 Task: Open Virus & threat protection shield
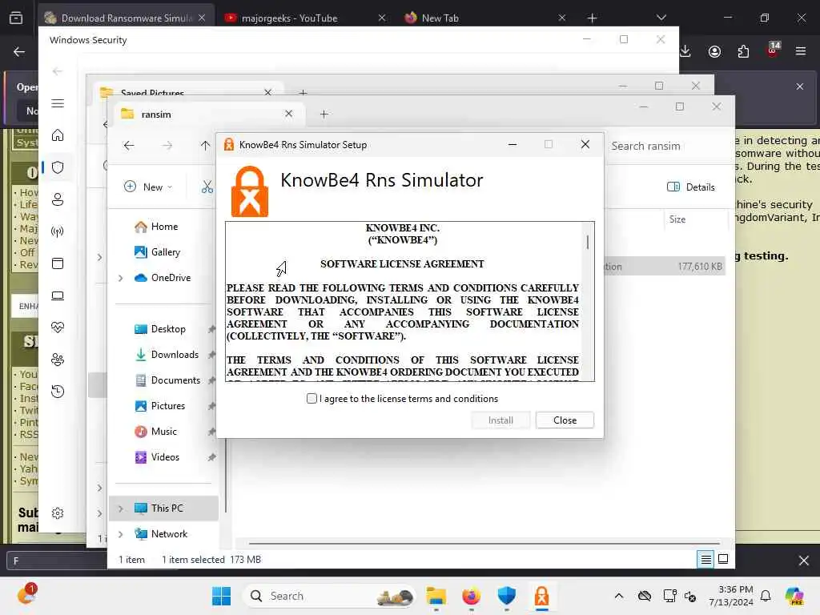coord(58,167)
